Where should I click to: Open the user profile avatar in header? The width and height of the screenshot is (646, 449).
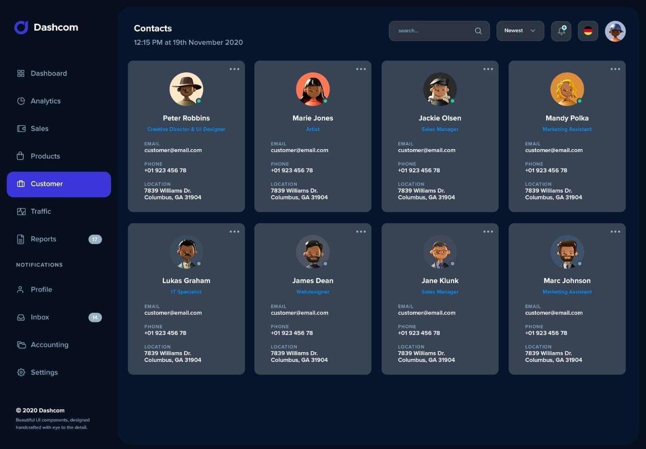click(615, 31)
